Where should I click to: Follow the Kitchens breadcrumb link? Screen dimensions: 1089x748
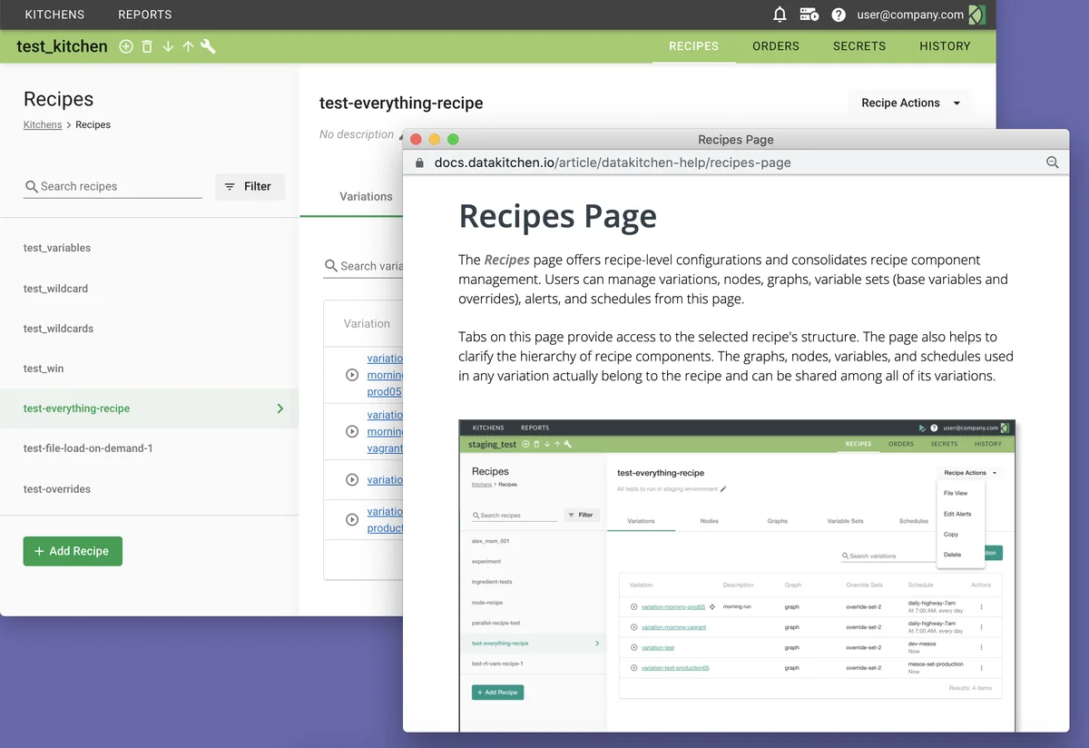[43, 125]
